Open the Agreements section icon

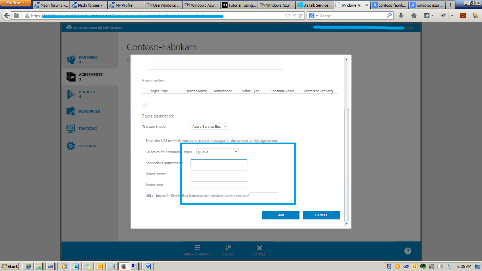coord(71,77)
